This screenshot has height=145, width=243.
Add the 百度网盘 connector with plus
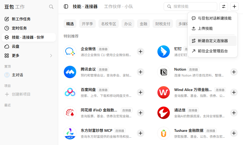(141, 92)
